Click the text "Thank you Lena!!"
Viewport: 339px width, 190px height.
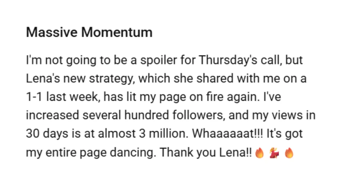click(x=205, y=153)
